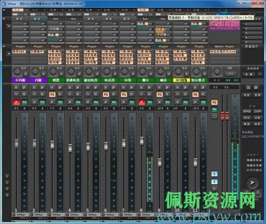Select the 不闪避 track name label

coord(20,80)
